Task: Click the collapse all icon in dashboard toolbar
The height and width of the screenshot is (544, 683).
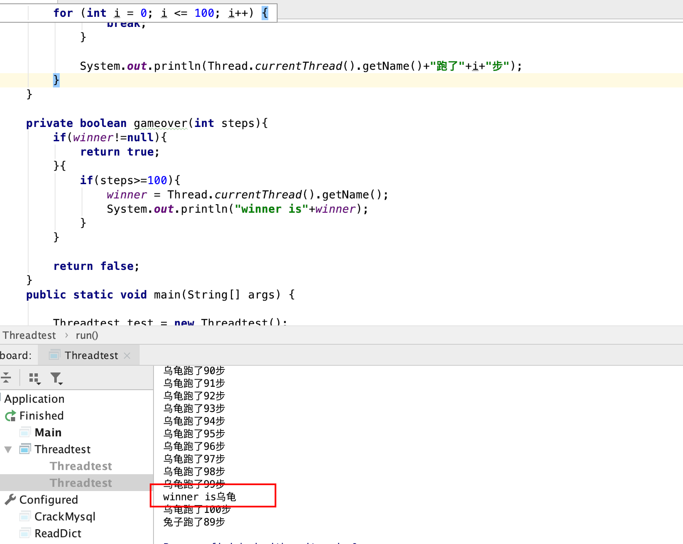Action: 6,378
